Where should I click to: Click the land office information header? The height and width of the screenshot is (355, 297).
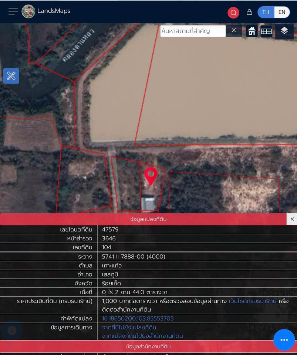149,346
